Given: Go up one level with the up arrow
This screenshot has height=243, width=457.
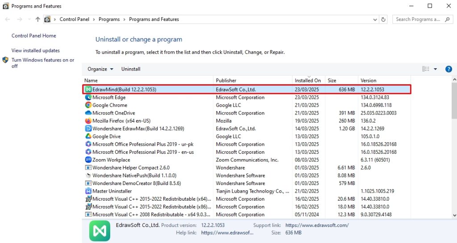Looking at the screenshot, I should point(37,20).
